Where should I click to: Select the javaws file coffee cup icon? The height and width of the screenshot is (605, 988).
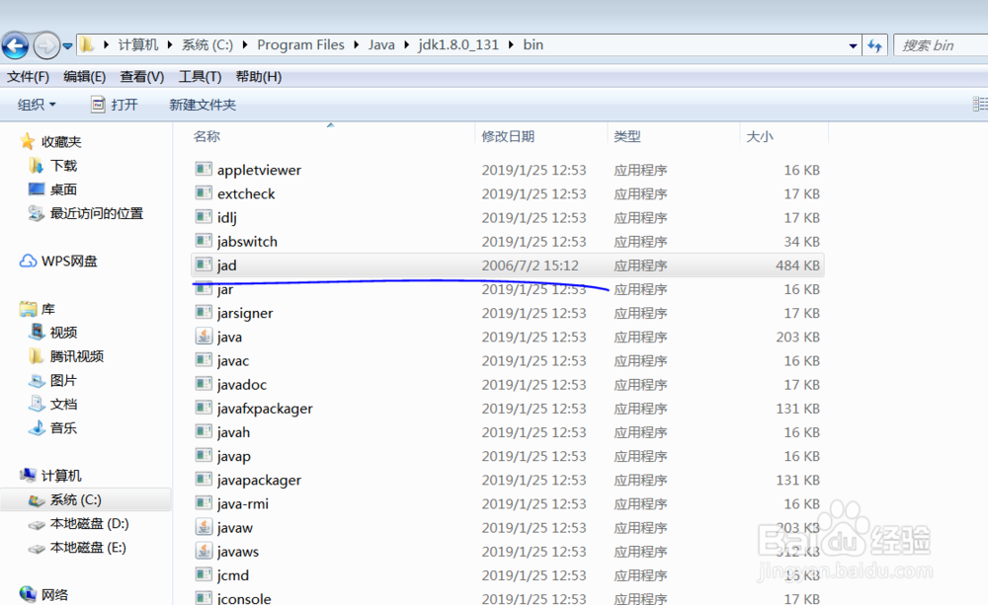tap(204, 551)
